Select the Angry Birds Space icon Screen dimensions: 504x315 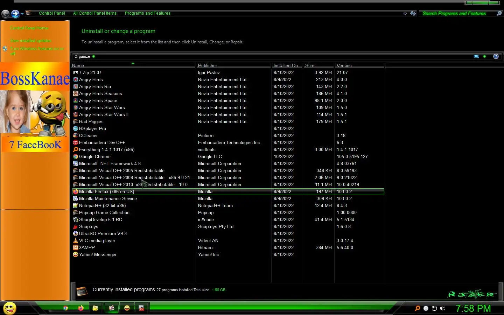point(75,100)
